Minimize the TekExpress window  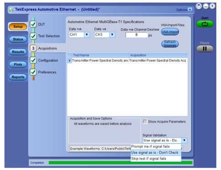click(205, 6)
